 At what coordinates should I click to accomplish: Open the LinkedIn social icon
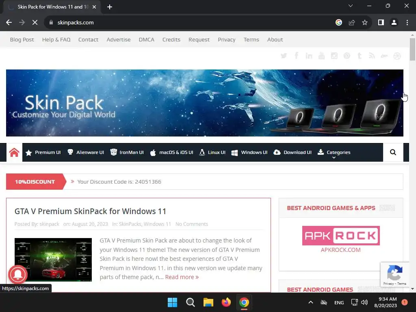coord(309,56)
